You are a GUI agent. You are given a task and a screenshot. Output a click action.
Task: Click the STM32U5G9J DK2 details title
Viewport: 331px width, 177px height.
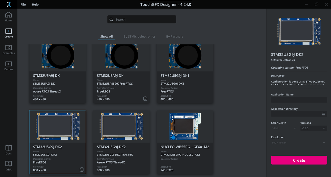point(287,54)
